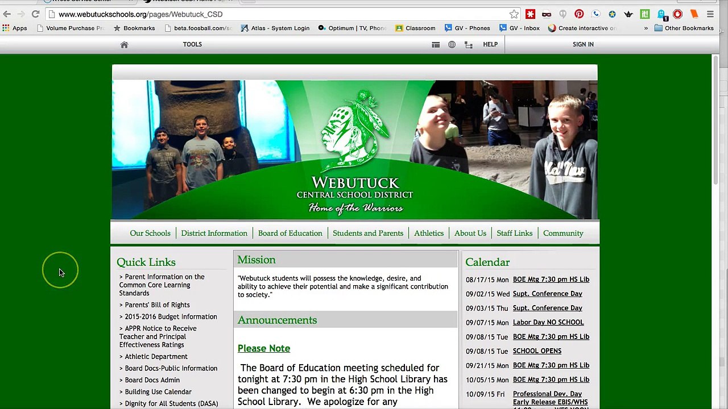728x409 pixels.
Task: Click the globe icon in site toolbar
Action: tap(452, 44)
